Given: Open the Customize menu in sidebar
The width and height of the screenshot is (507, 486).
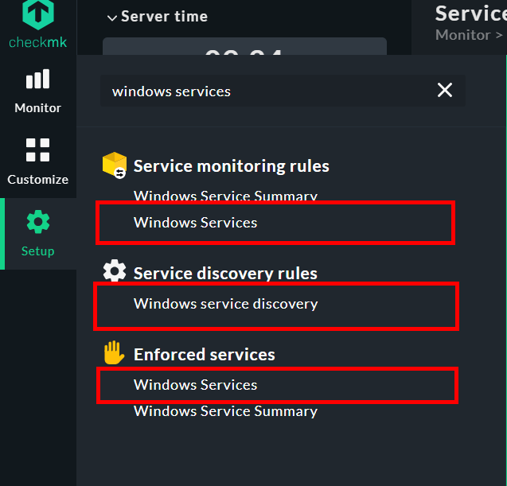Looking at the screenshot, I should coord(37,161).
